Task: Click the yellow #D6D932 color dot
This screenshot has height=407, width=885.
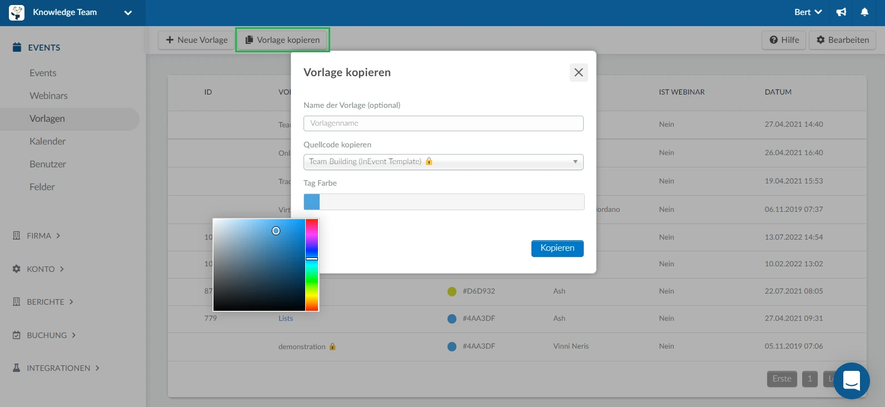Action: coord(452,291)
